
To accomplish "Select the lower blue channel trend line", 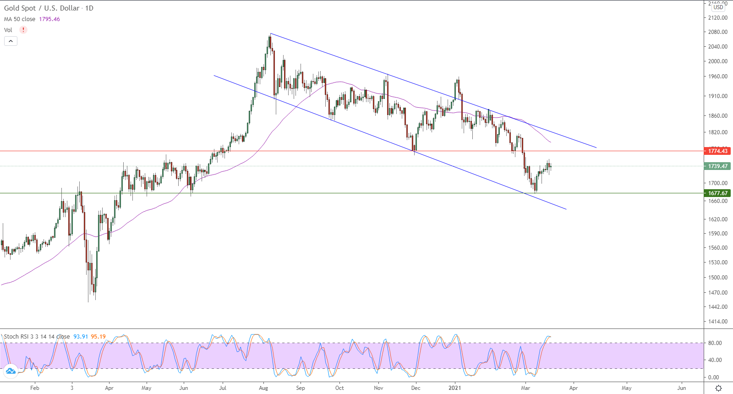I will [389, 142].
